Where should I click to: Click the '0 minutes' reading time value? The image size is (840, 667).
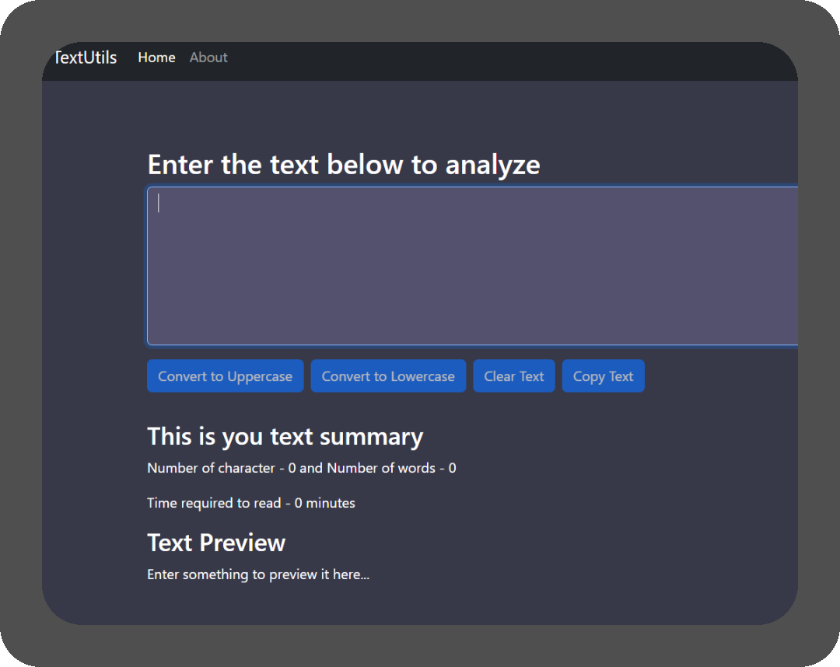click(324, 503)
